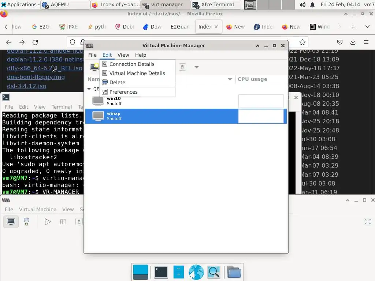Open the View menu in the VM console window
The width and height of the screenshot is (375, 281).
(x=68, y=209)
